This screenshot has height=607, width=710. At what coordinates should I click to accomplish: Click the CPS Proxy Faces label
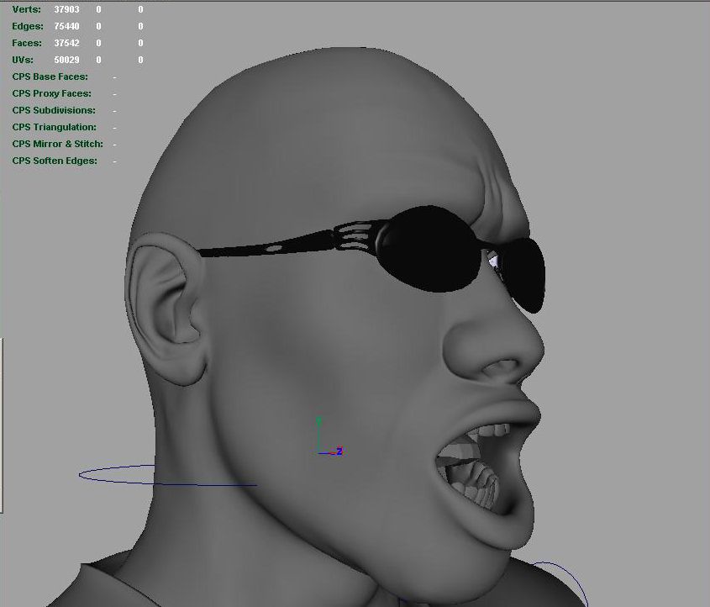tap(51, 93)
